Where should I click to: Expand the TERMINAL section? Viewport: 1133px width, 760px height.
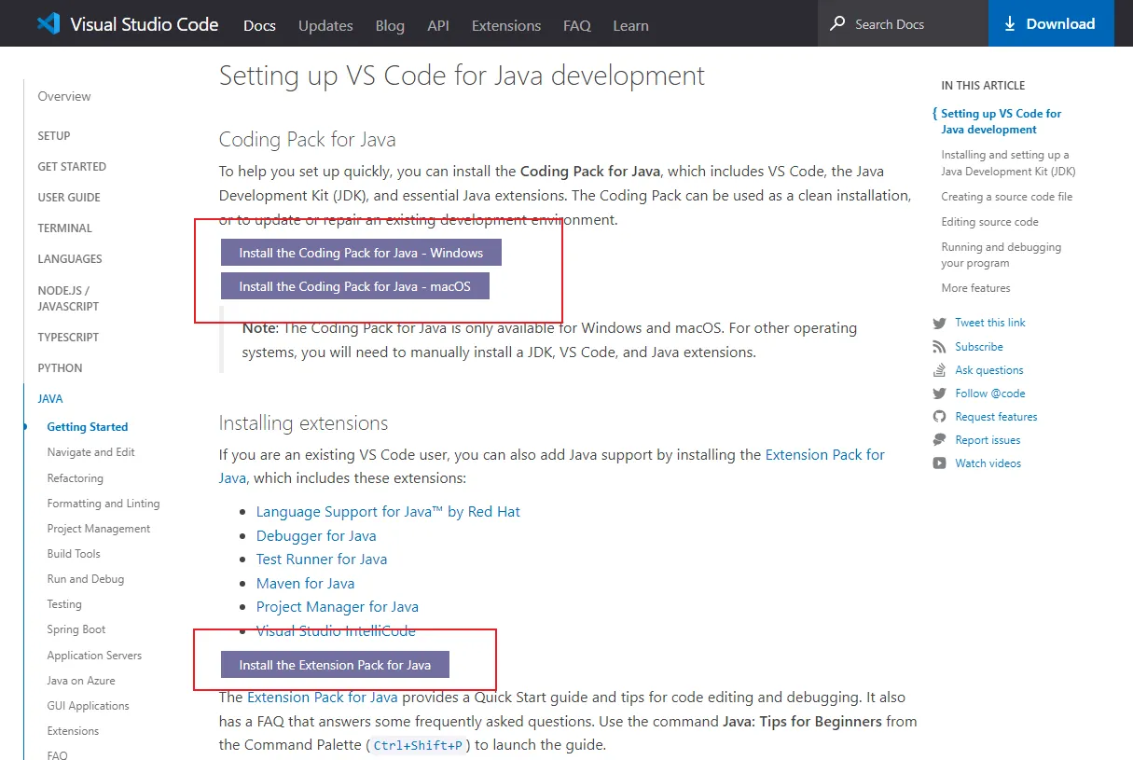pos(64,228)
